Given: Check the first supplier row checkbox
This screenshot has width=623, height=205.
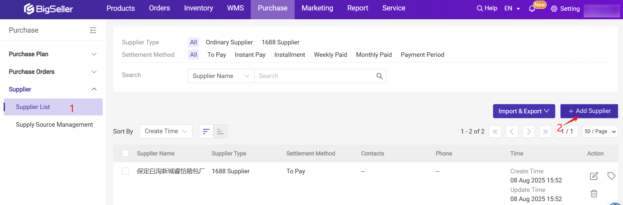Looking at the screenshot, I should [x=125, y=171].
